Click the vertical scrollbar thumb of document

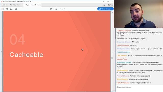pos(112,58)
